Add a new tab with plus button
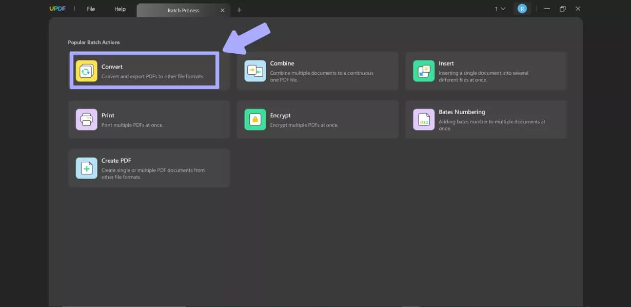The height and width of the screenshot is (307, 631). (239, 10)
